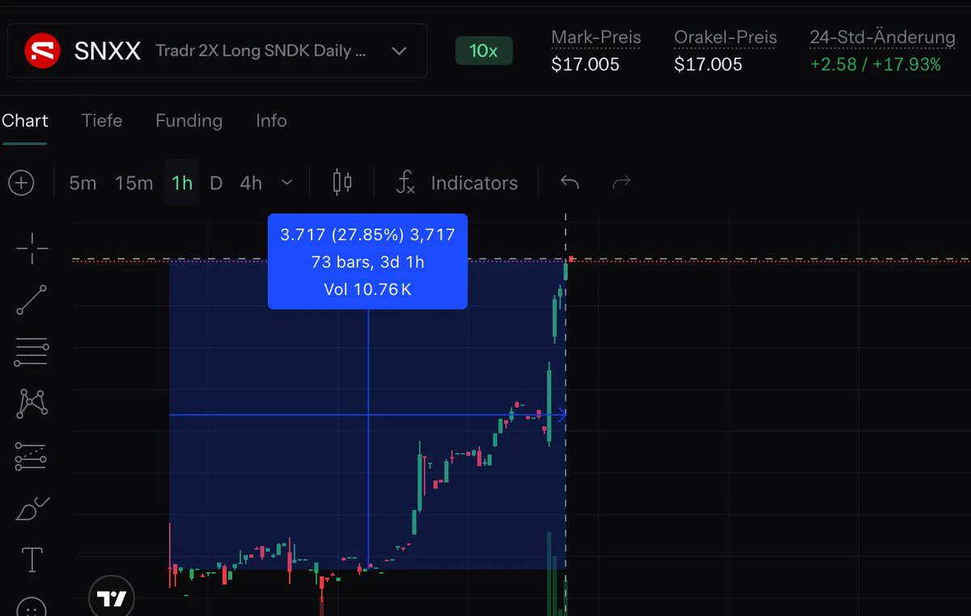Screen dimensions: 971x616
Task: Open the Info tab
Action: coord(271,120)
